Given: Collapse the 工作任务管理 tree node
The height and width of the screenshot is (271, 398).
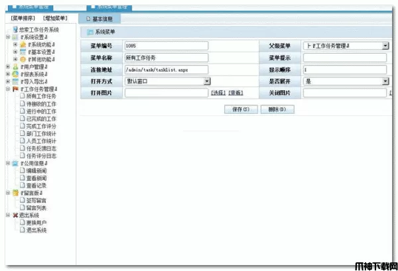Looking at the screenshot, I should (7, 88).
